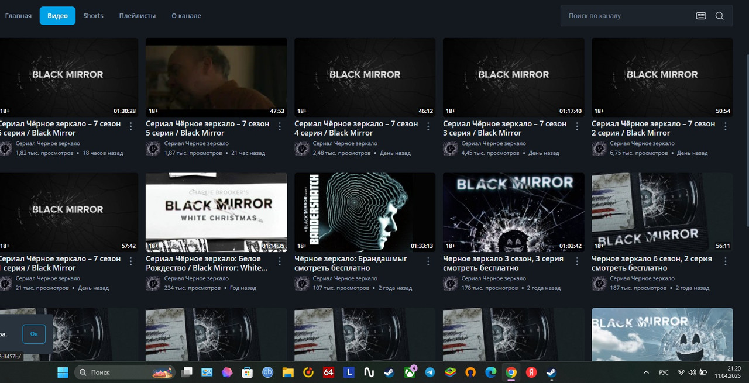This screenshot has width=749, height=383.
Task: Click channel name under 7 сезон 4 серия
Action: point(345,143)
